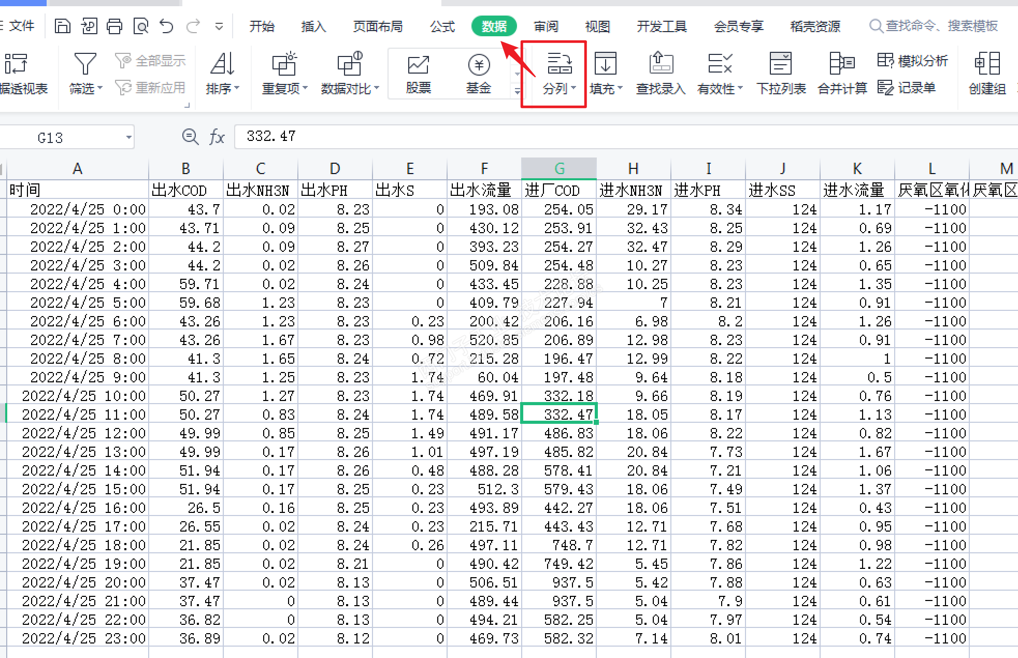Click the fx insert function icon
The height and width of the screenshot is (658, 1018).
click(217, 137)
